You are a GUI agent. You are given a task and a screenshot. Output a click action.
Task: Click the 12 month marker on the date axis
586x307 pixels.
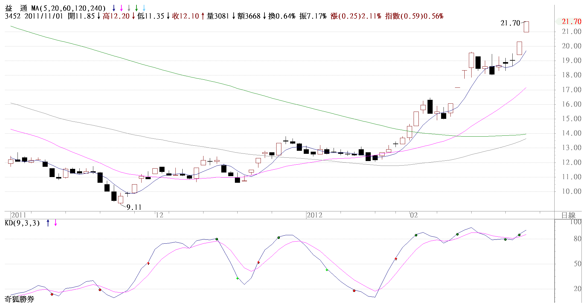159,215
